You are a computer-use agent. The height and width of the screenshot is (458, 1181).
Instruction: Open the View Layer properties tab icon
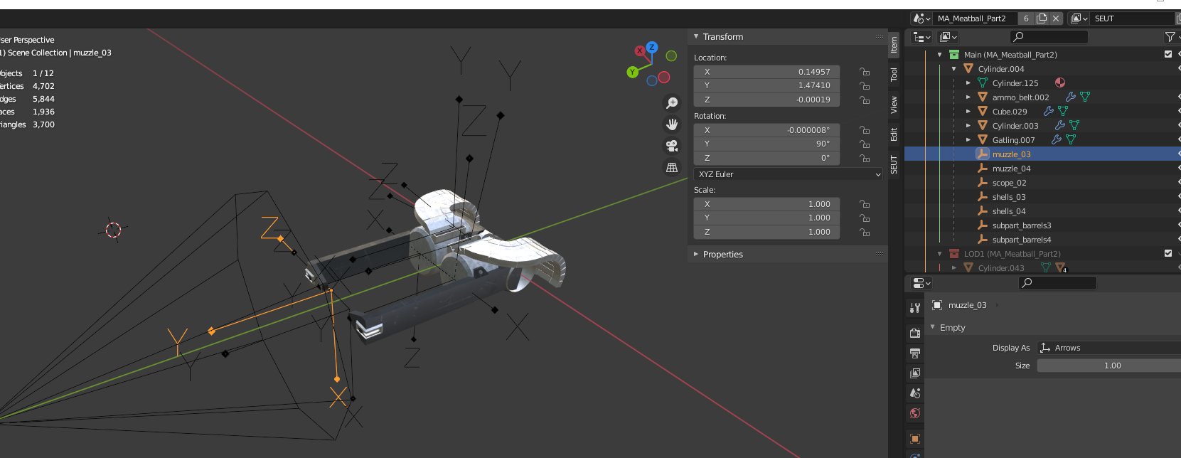pyautogui.click(x=915, y=373)
